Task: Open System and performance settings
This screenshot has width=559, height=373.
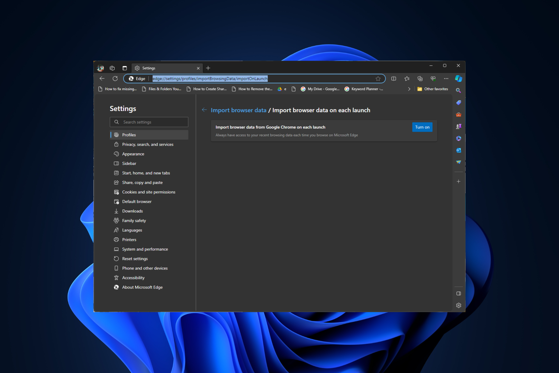Action: (x=149, y=249)
